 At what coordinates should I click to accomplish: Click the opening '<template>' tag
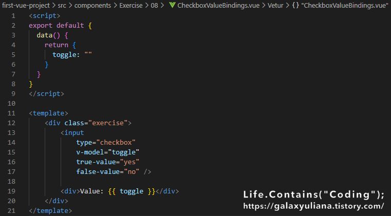coord(48,113)
